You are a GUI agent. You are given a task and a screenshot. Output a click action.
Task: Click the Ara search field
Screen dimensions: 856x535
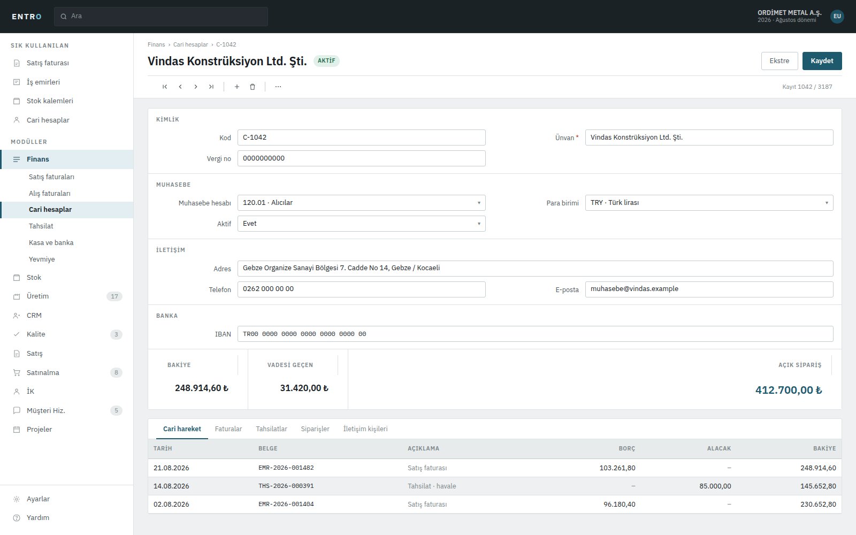161,17
